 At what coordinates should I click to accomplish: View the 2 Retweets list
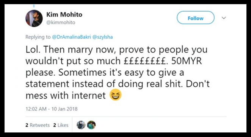click(x=38, y=125)
